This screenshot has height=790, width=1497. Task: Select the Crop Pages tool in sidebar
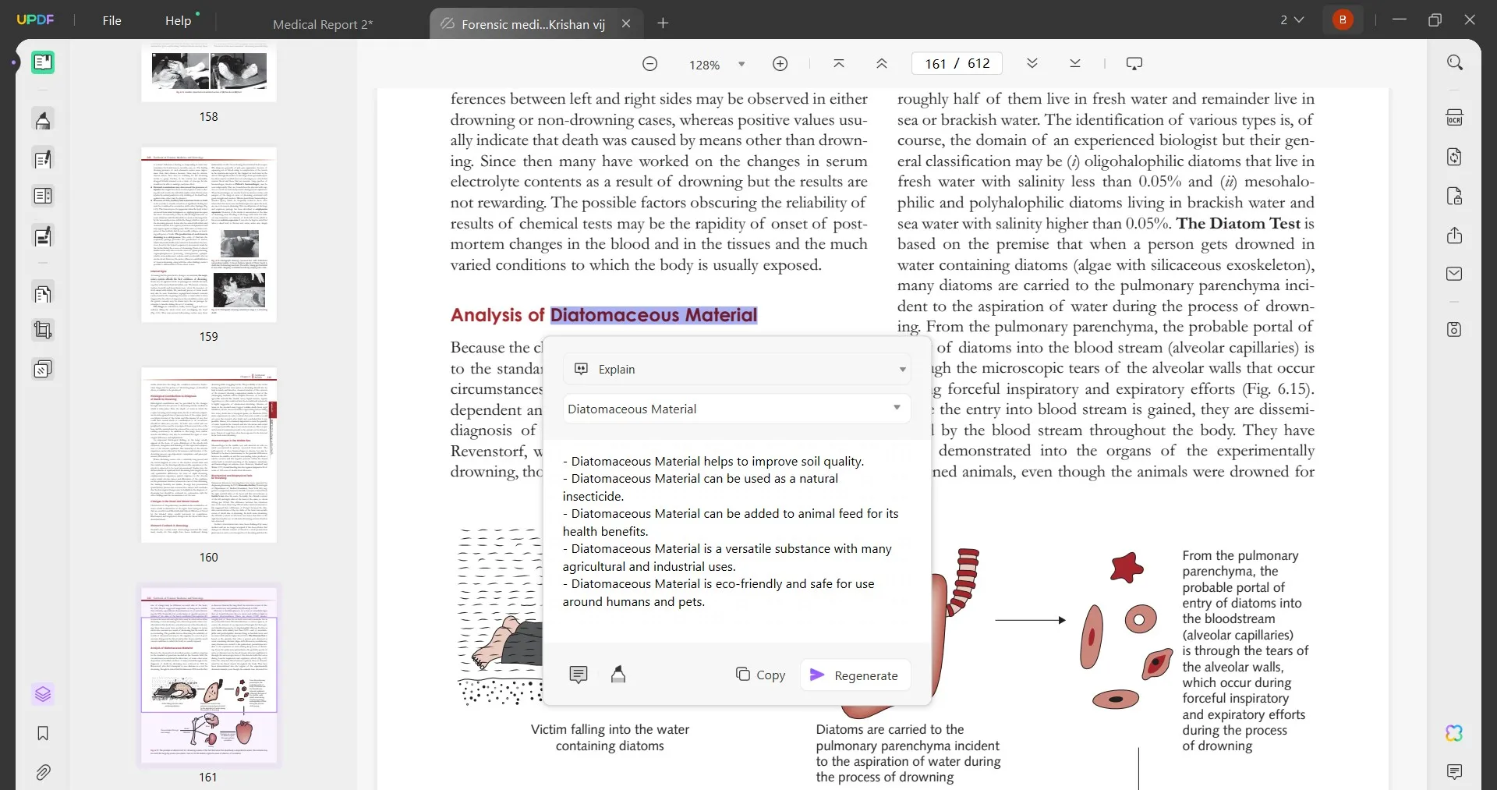tap(43, 331)
